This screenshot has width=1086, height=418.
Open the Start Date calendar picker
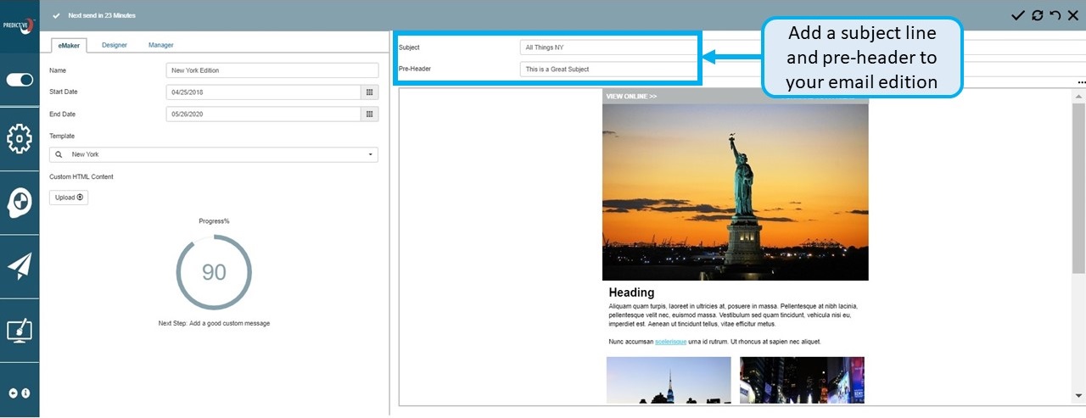point(370,92)
